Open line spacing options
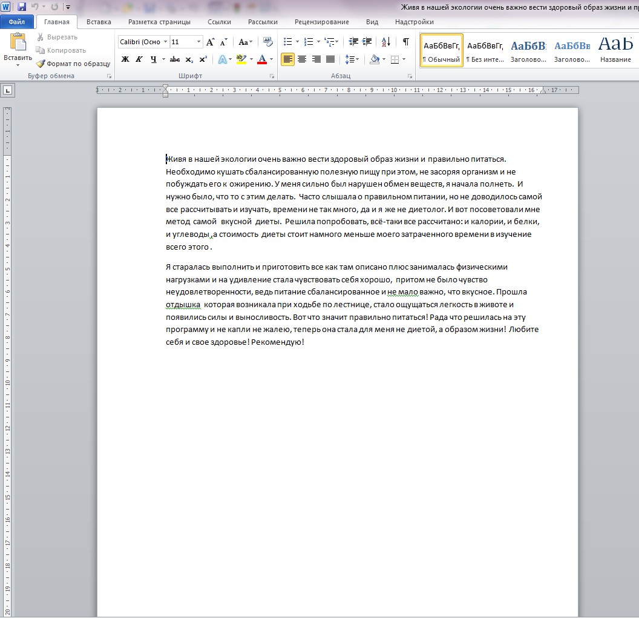639x618 pixels. [352, 59]
